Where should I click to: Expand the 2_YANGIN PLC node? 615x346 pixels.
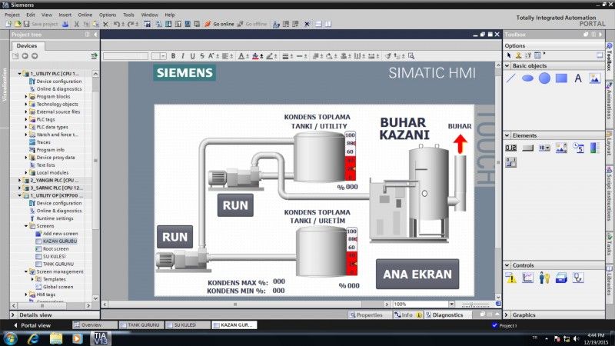pyautogui.click(x=20, y=180)
